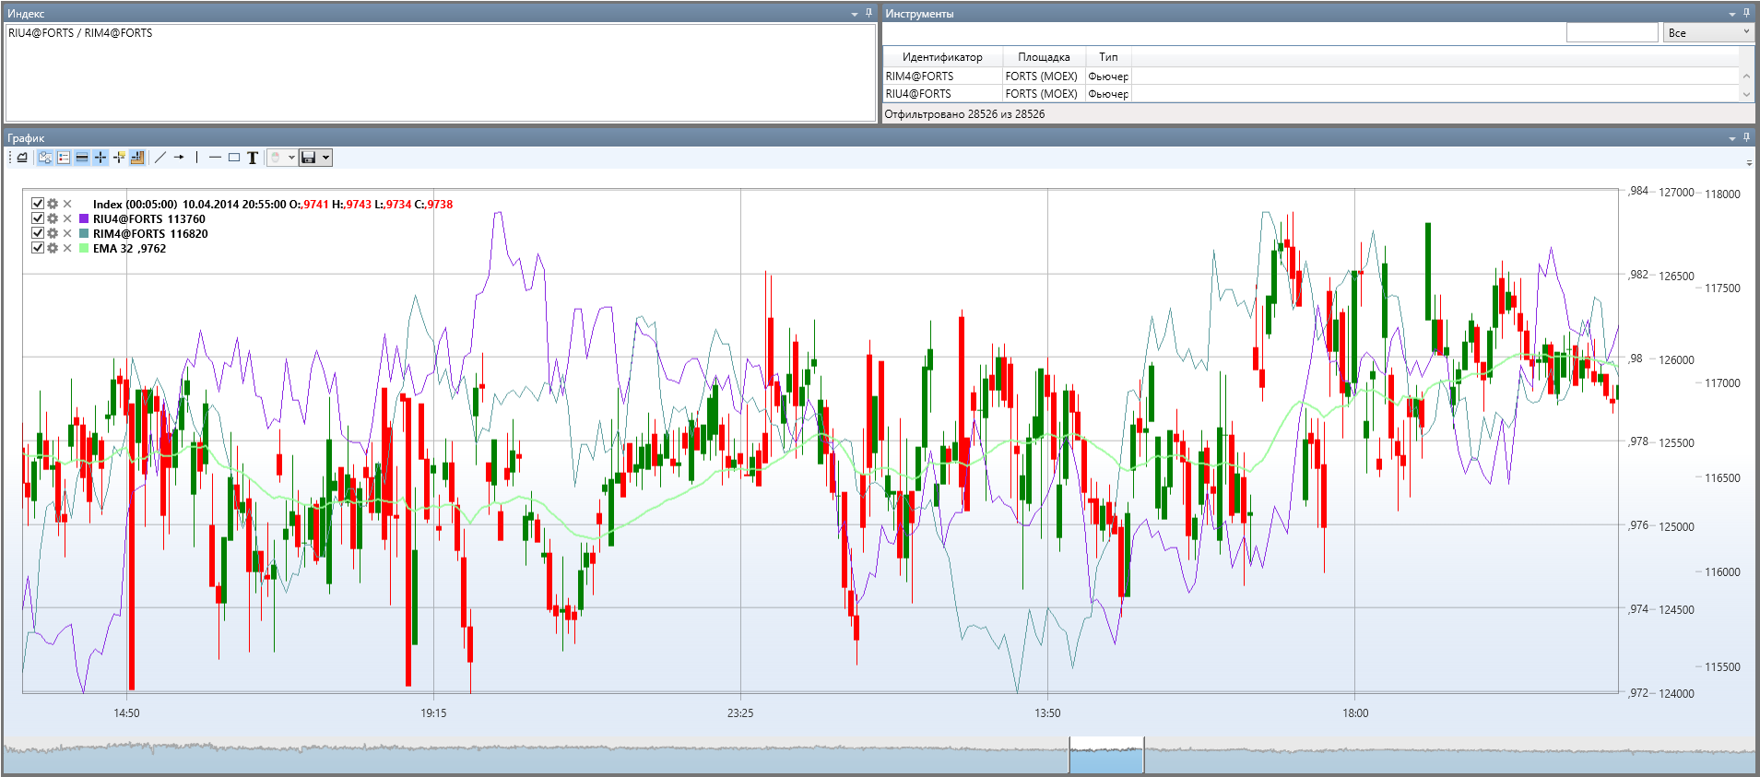Click Отфильтровано 28526 из 28526 status text
The height and width of the screenshot is (777, 1760).
tap(964, 114)
